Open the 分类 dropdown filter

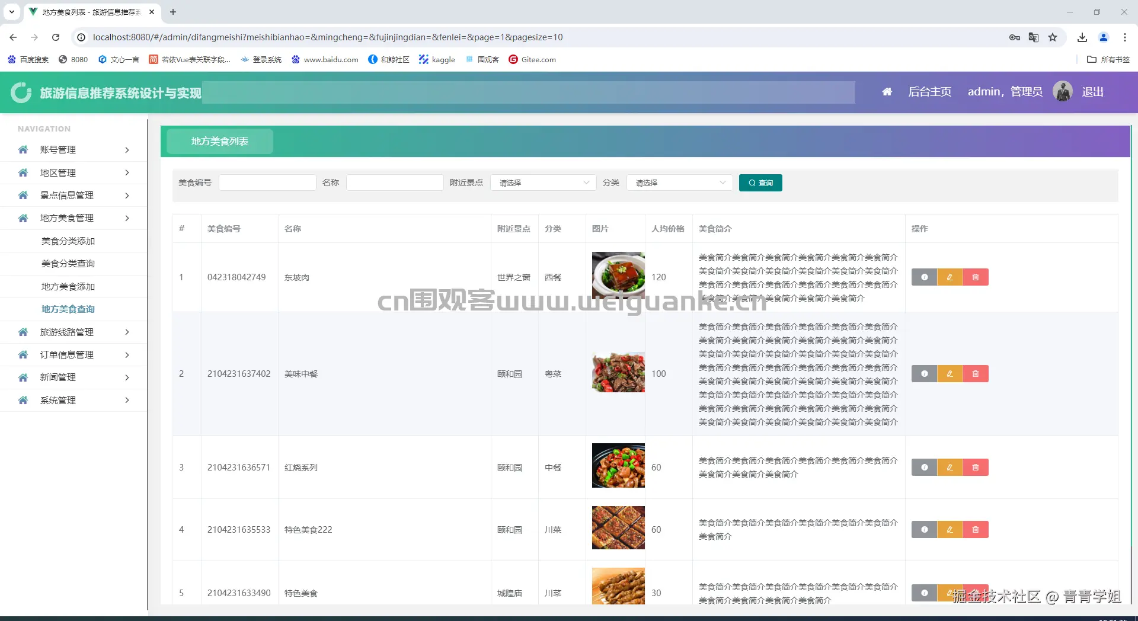coord(679,183)
